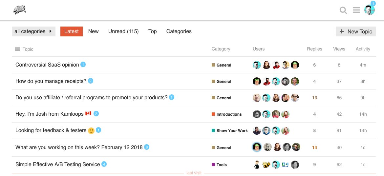384x176 pixels.
Task: Click unread badge 8 on weekly working topic
Action: (x=147, y=147)
